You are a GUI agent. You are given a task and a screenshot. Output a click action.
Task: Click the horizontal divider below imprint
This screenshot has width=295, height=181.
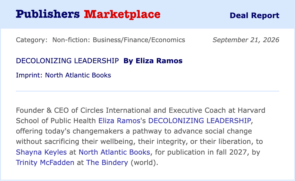tap(147, 91)
